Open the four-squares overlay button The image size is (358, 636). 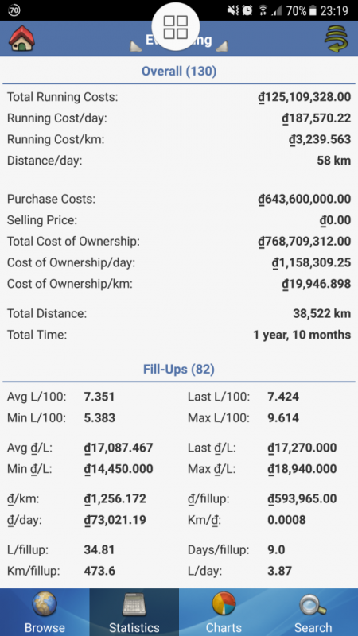(175, 27)
